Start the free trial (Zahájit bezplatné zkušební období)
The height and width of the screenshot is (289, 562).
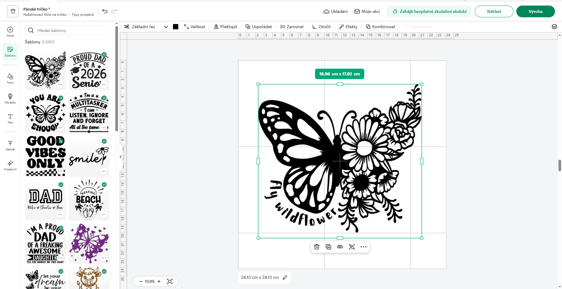429,11
